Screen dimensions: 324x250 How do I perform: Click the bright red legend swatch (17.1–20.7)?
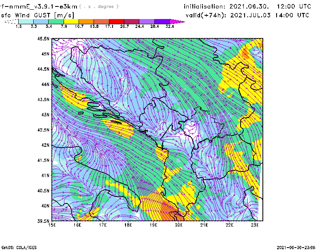(117, 21)
